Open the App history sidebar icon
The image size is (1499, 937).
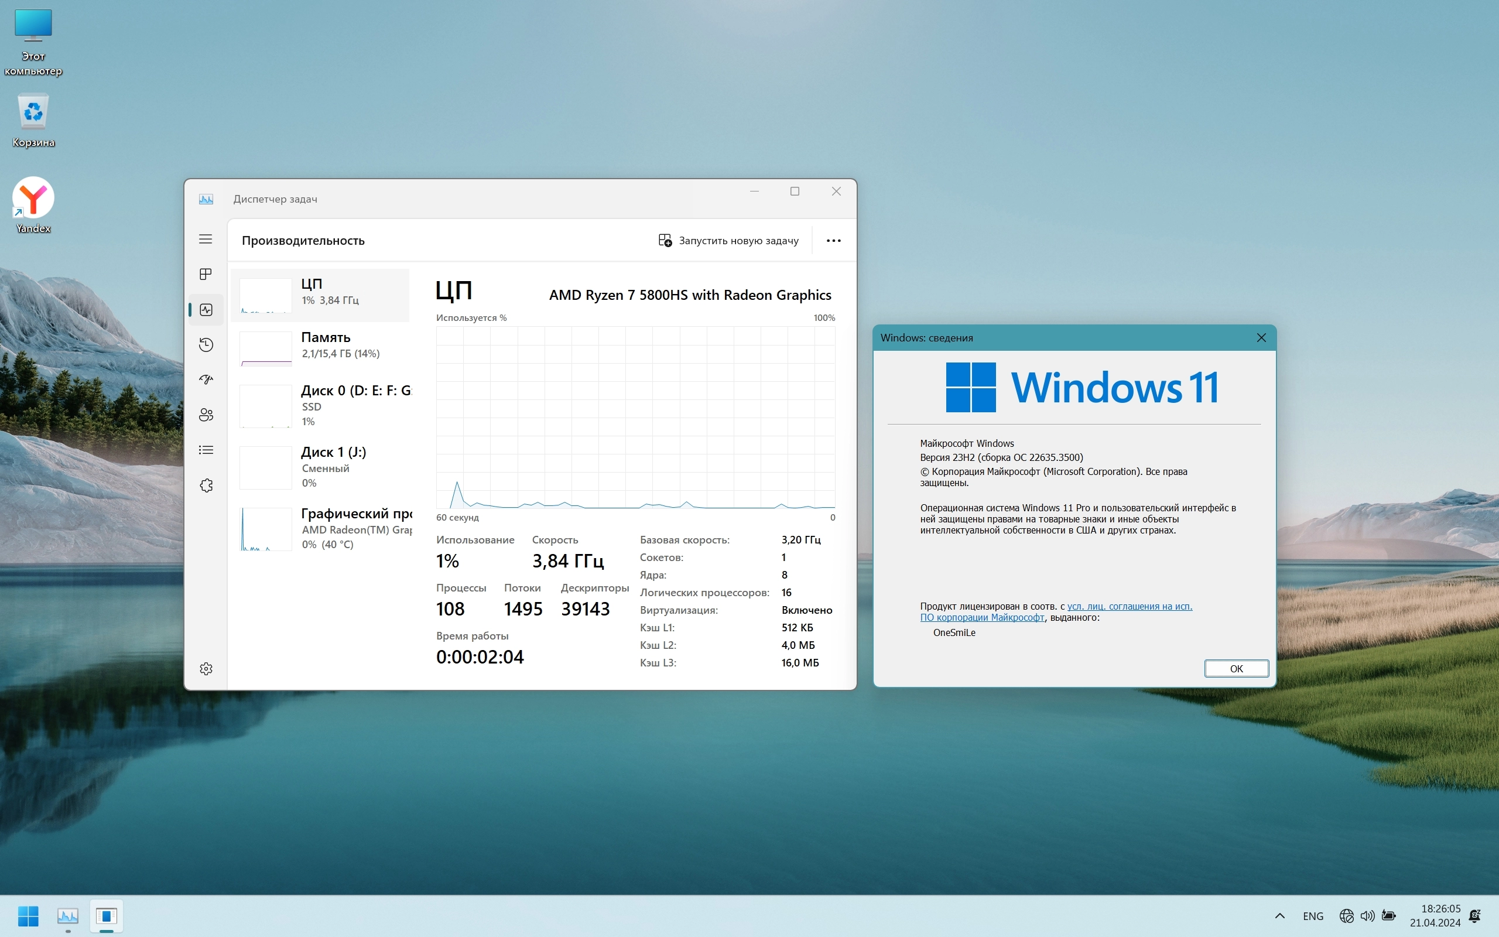pyautogui.click(x=206, y=344)
